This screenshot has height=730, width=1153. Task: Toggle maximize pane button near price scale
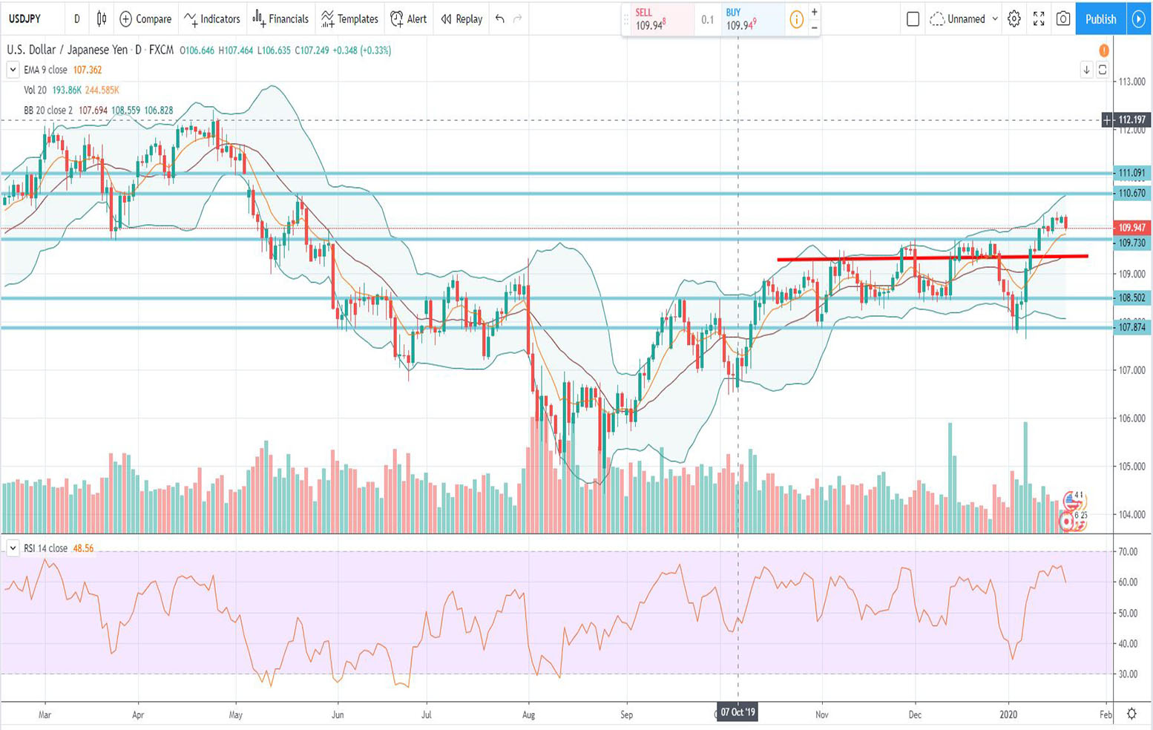pos(1103,70)
